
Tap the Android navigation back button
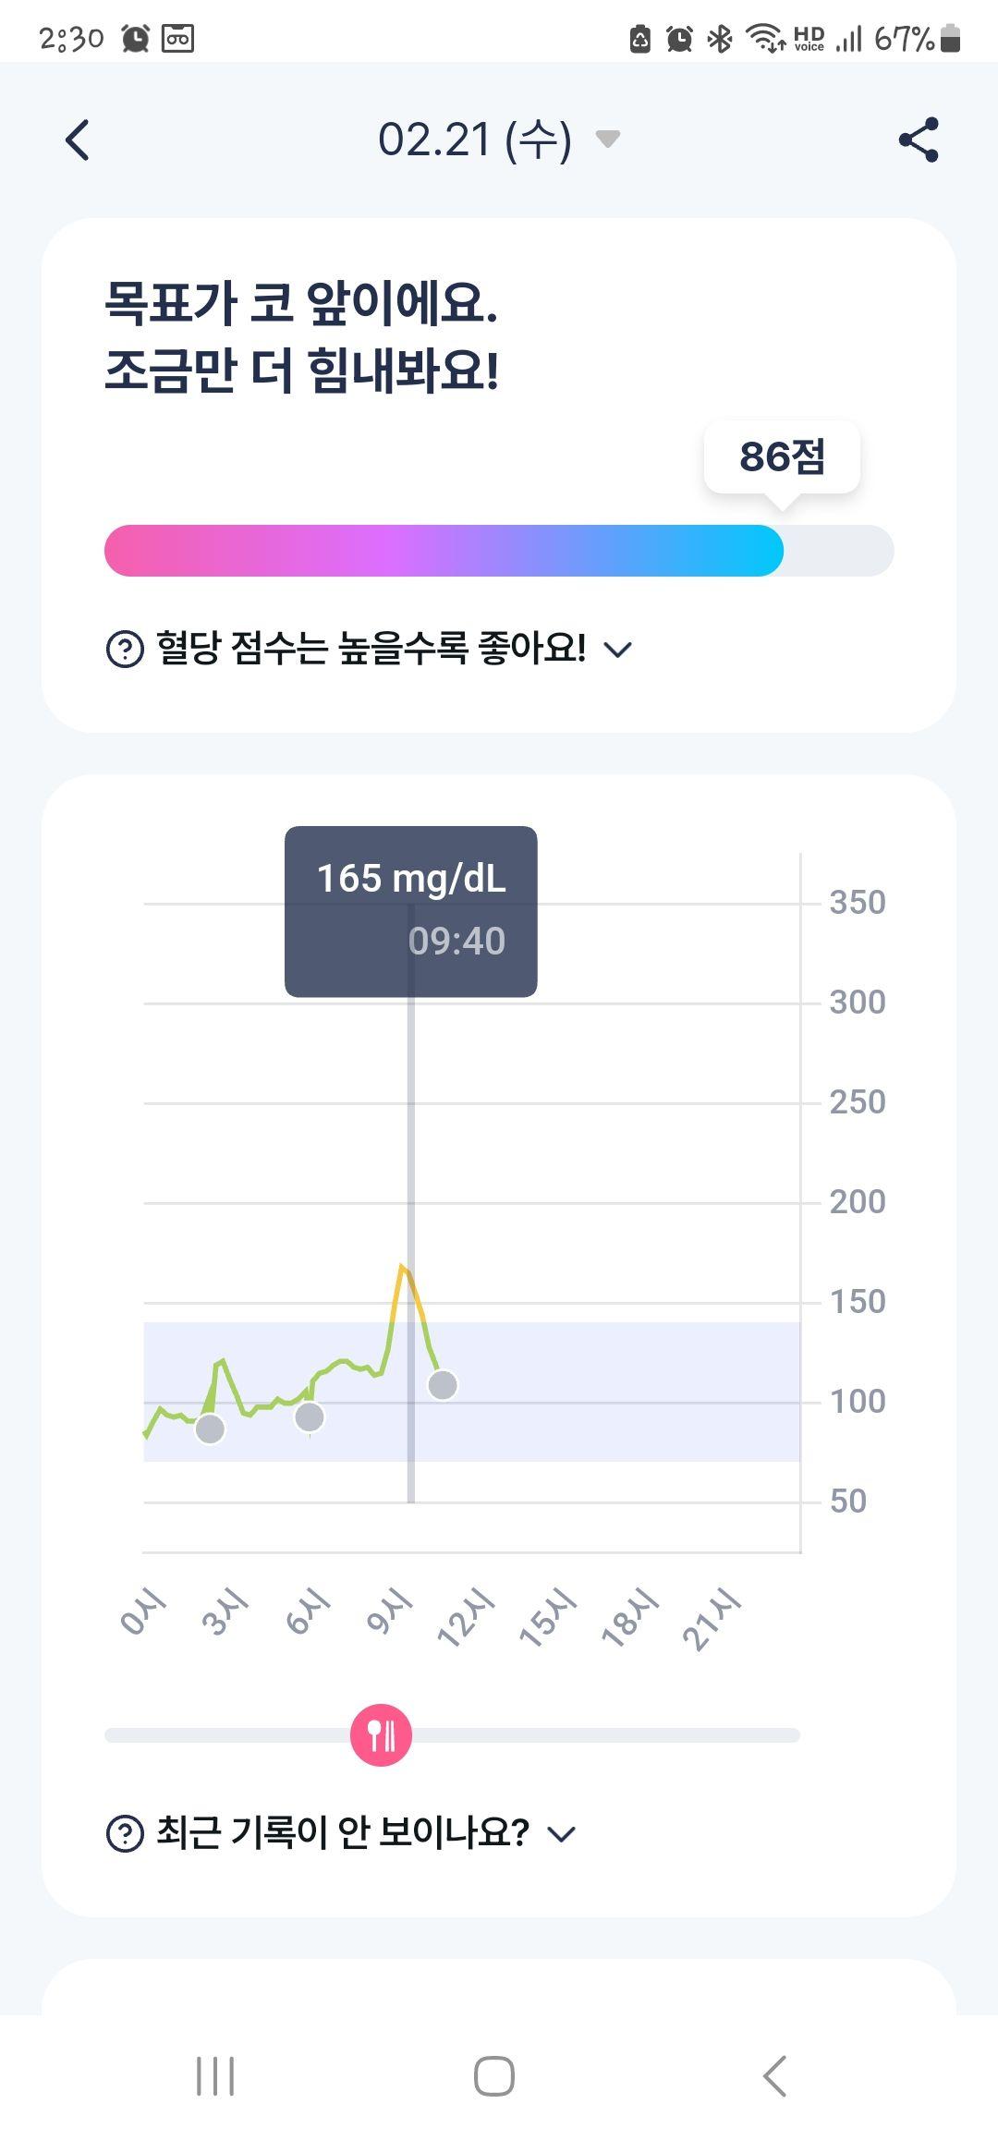[774, 2076]
